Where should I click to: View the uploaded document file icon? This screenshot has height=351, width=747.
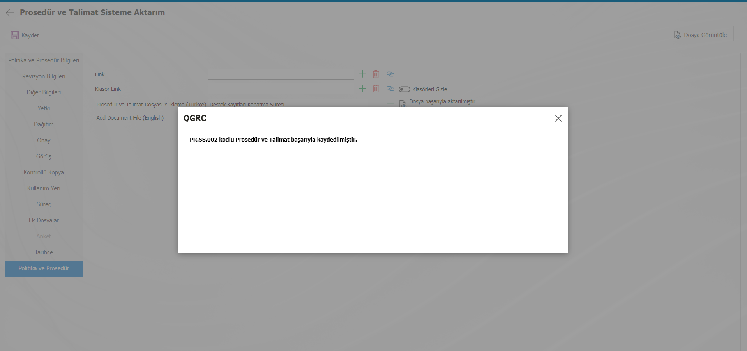pyautogui.click(x=403, y=103)
